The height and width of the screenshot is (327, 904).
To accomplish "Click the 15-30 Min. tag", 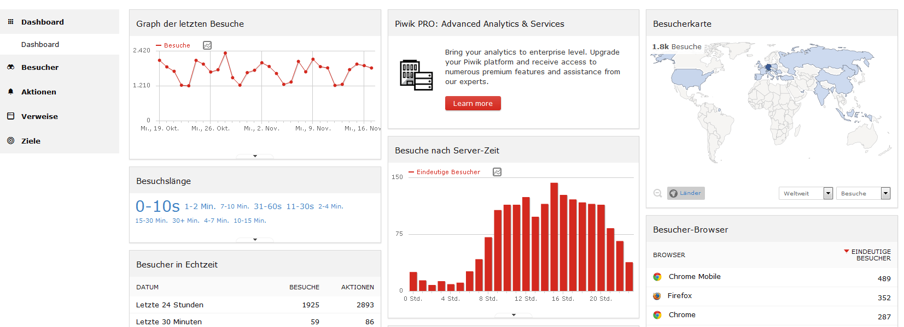I will [151, 221].
